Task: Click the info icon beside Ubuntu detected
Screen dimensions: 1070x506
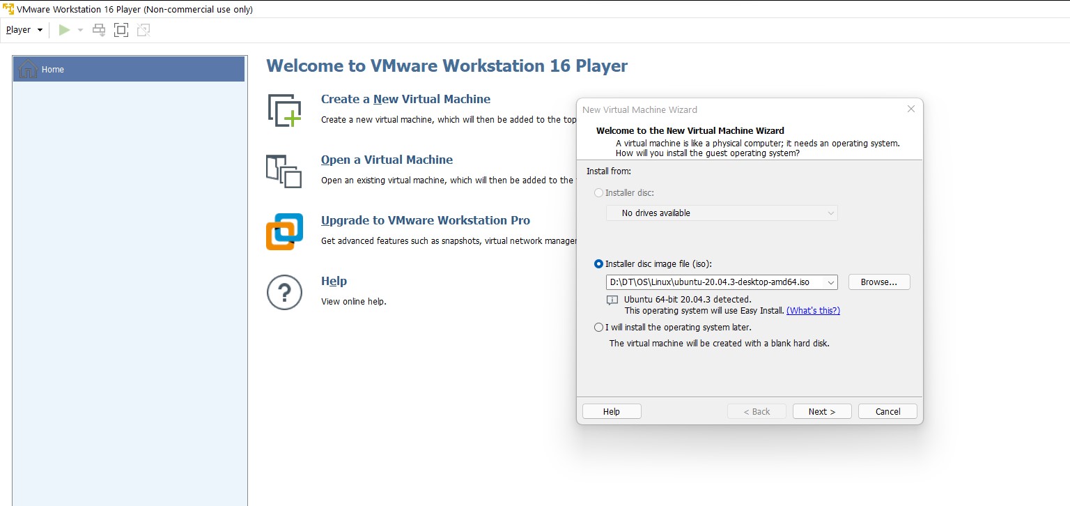Action: click(x=612, y=300)
